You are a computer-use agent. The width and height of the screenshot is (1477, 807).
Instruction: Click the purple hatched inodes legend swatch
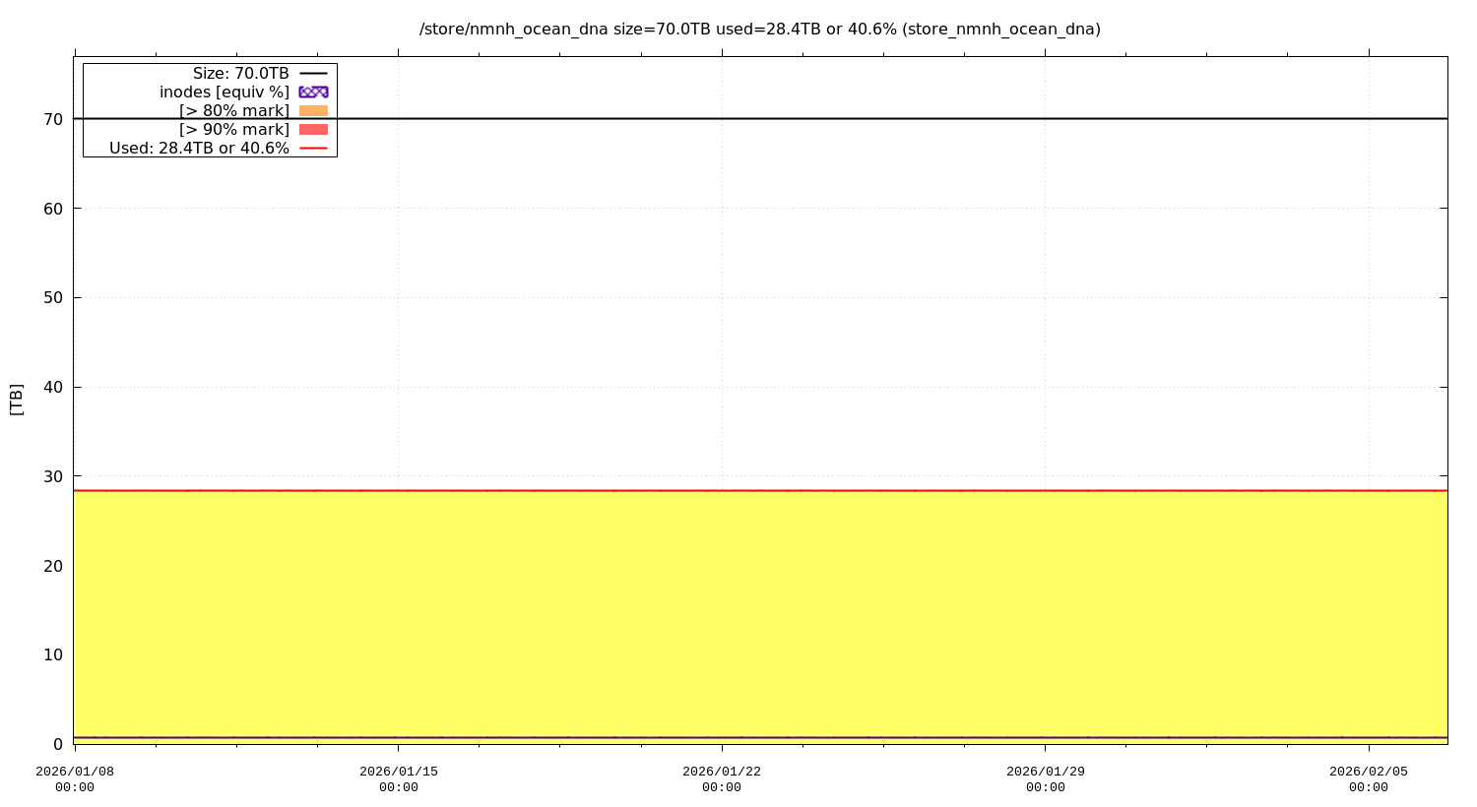tap(313, 92)
